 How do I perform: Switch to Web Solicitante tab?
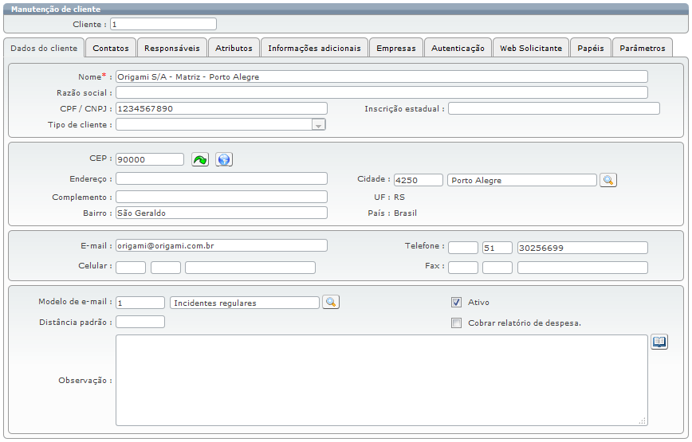(x=530, y=48)
